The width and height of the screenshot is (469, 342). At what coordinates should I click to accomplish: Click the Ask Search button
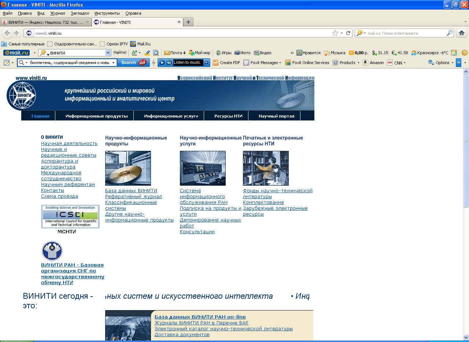(x=133, y=63)
